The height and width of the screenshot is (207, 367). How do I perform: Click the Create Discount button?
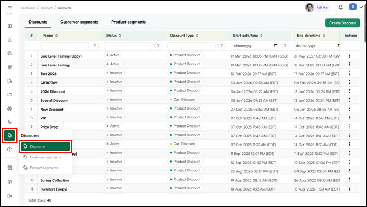point(343,23)
